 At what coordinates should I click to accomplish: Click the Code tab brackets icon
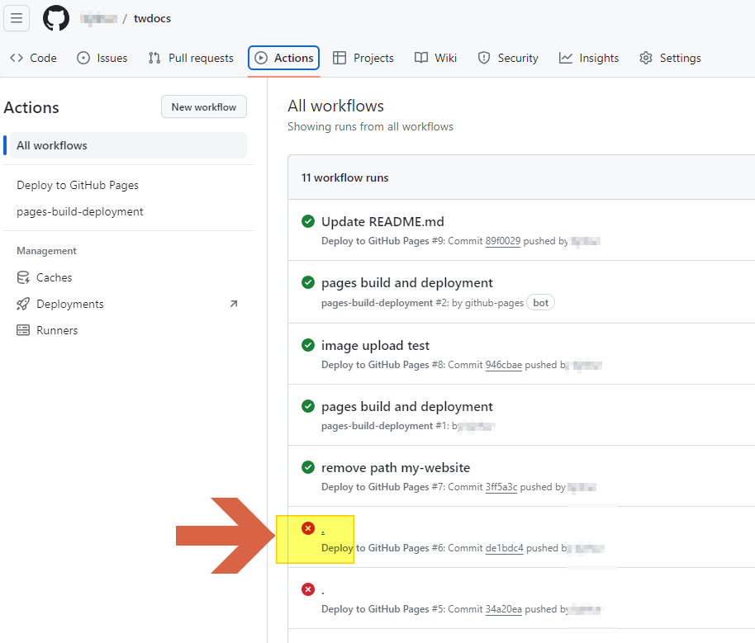[17, 58]
